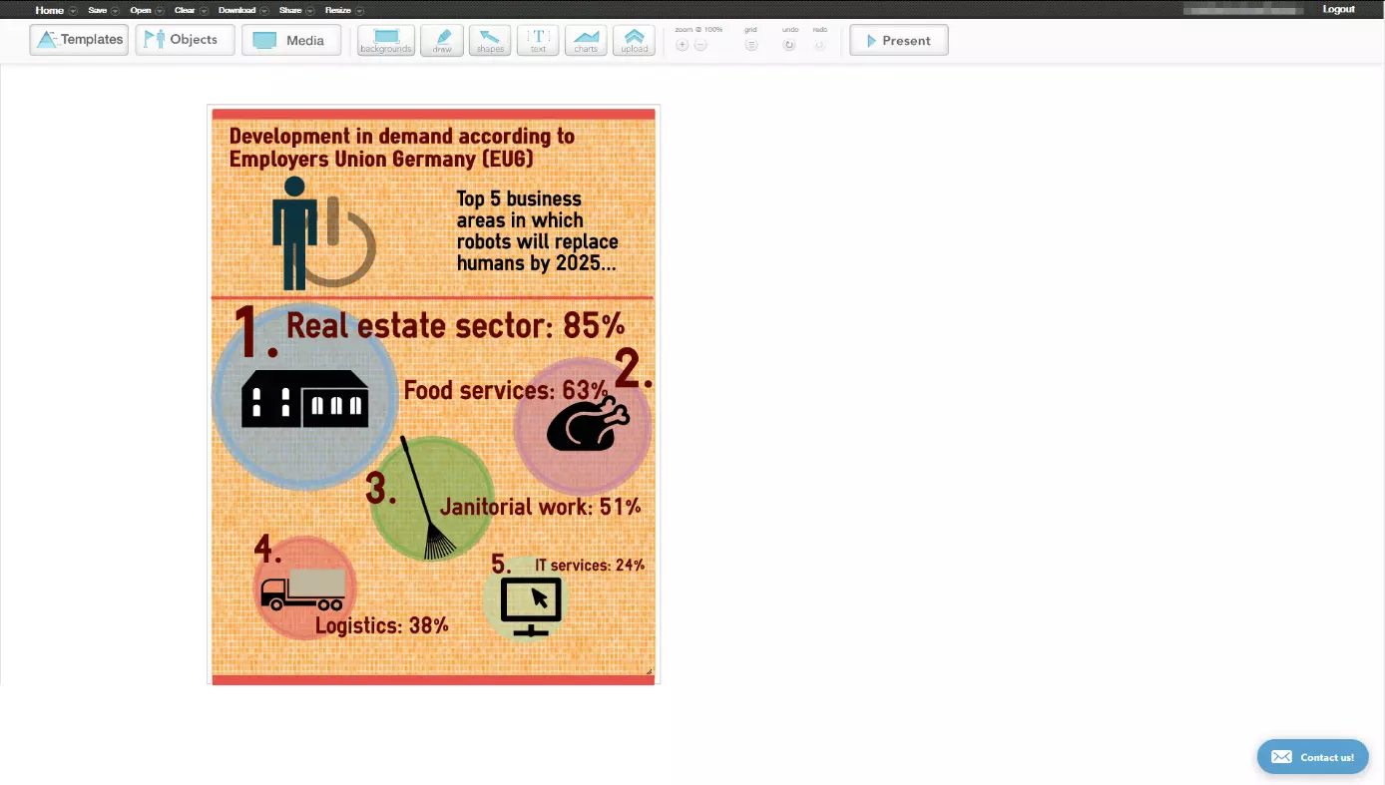Open the Clear menu
The width and height of the screenshot is (1385, 785).
[185, 10]
